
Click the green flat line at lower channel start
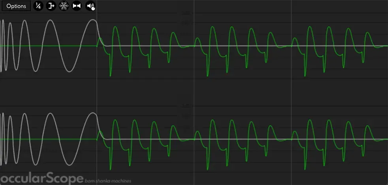(x=48, y=139)
